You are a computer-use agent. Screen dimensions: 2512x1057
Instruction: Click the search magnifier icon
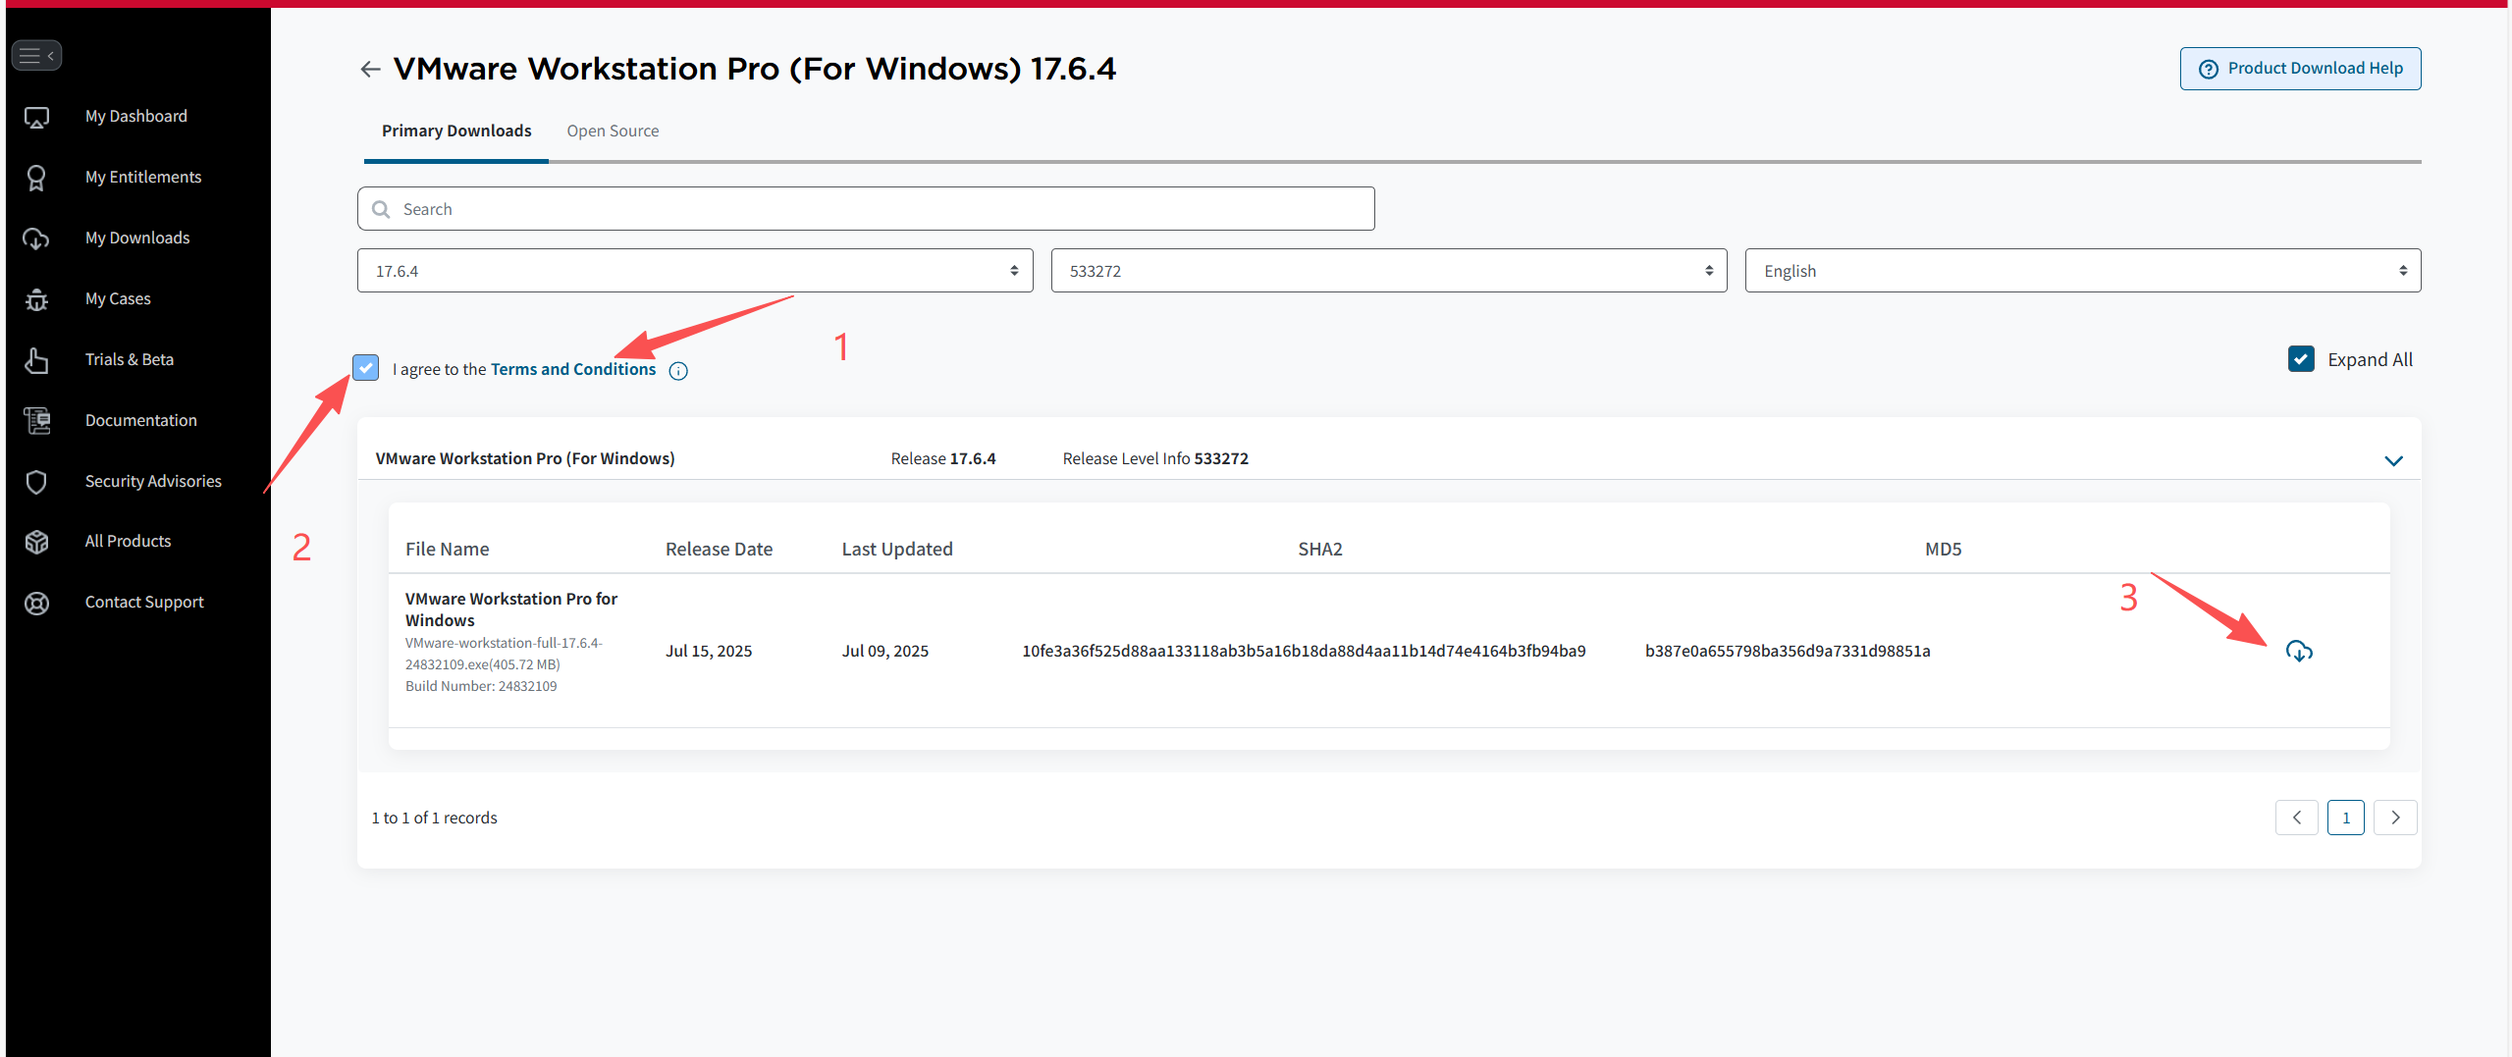pyautogui.click(x=381, y=209)
